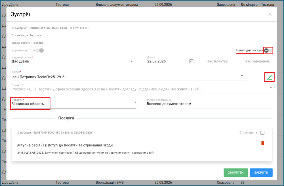Image resolution: width=284 pixels, height=186 pixels.
Task: Click the green pencil edit client icon
Action: tap(269, 77)
